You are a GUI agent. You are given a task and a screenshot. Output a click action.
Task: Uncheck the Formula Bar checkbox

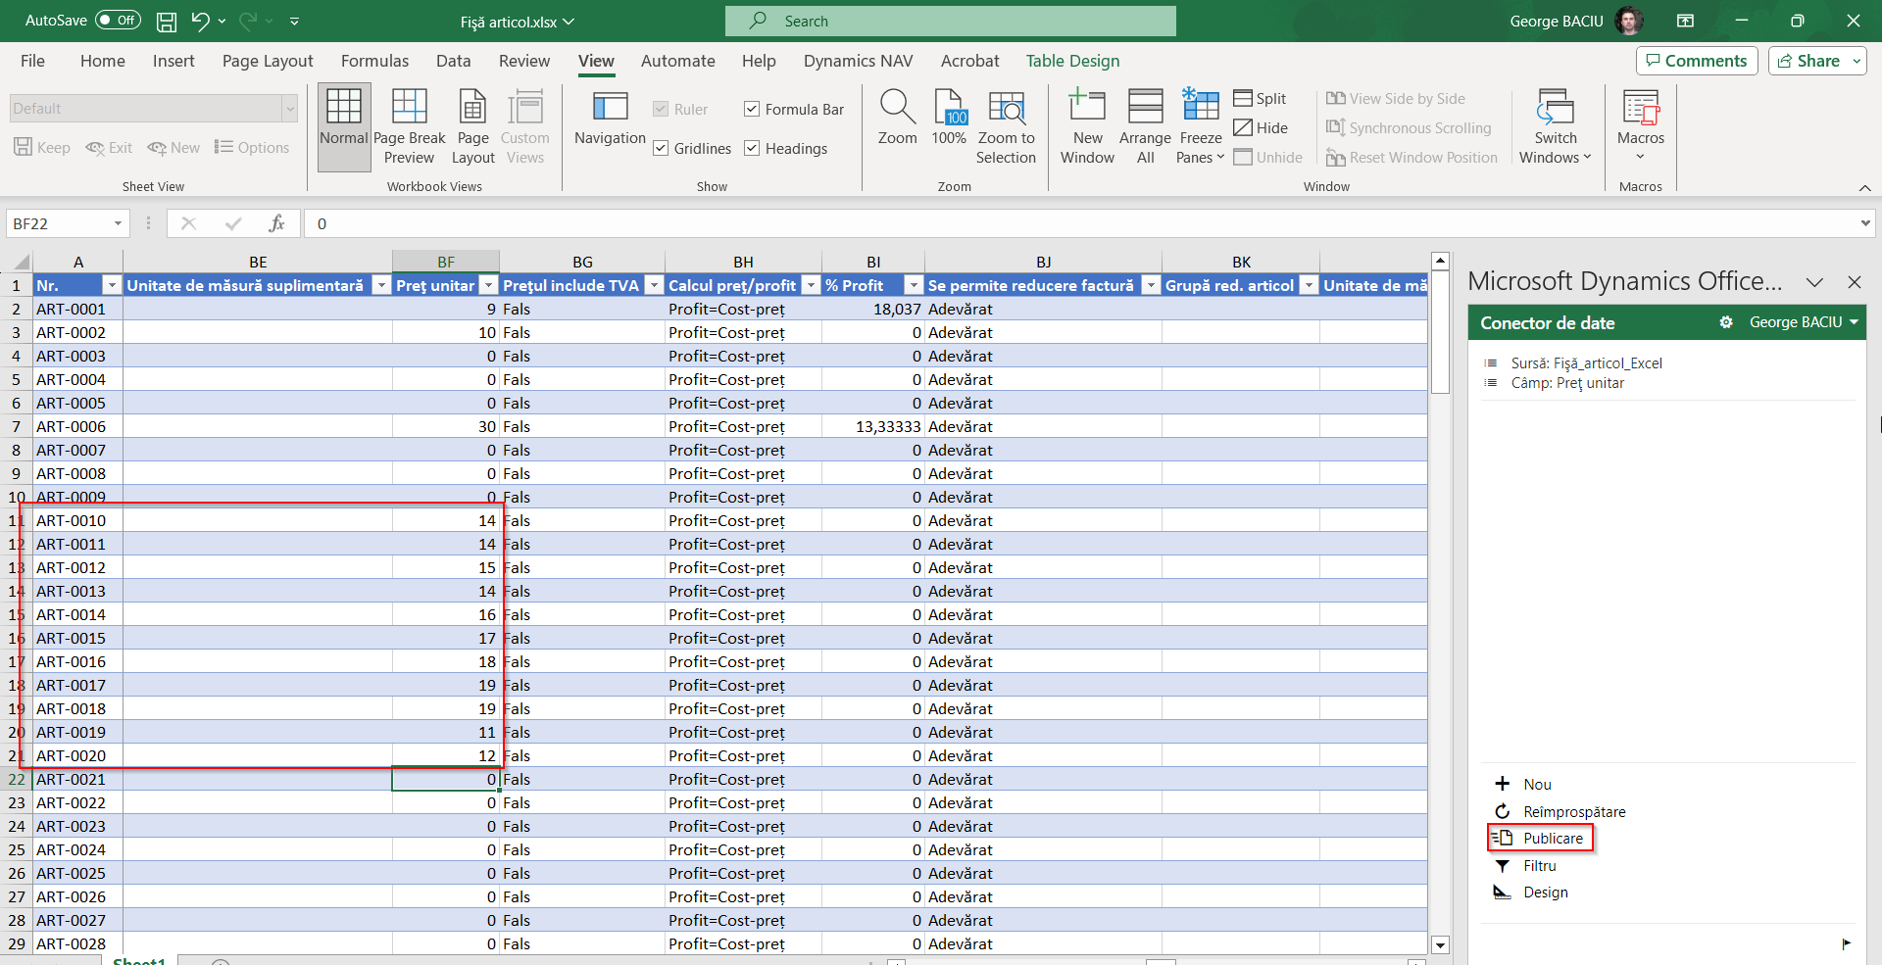(x=752, y=109)
